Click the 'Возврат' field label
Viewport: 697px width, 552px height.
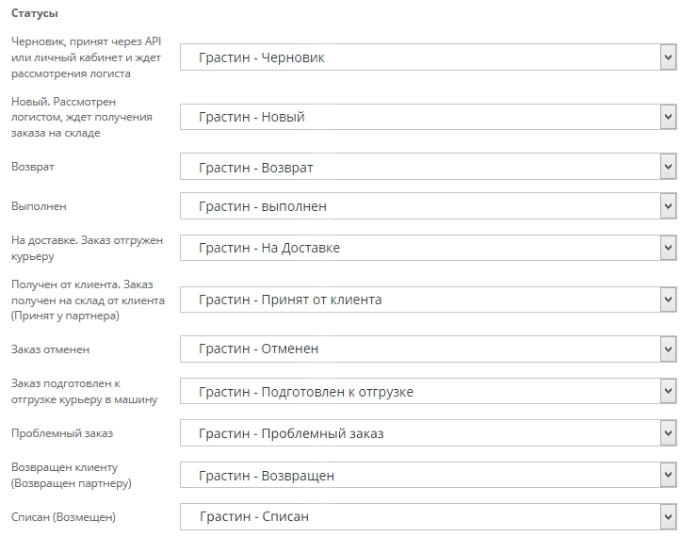tap(31, 167)
